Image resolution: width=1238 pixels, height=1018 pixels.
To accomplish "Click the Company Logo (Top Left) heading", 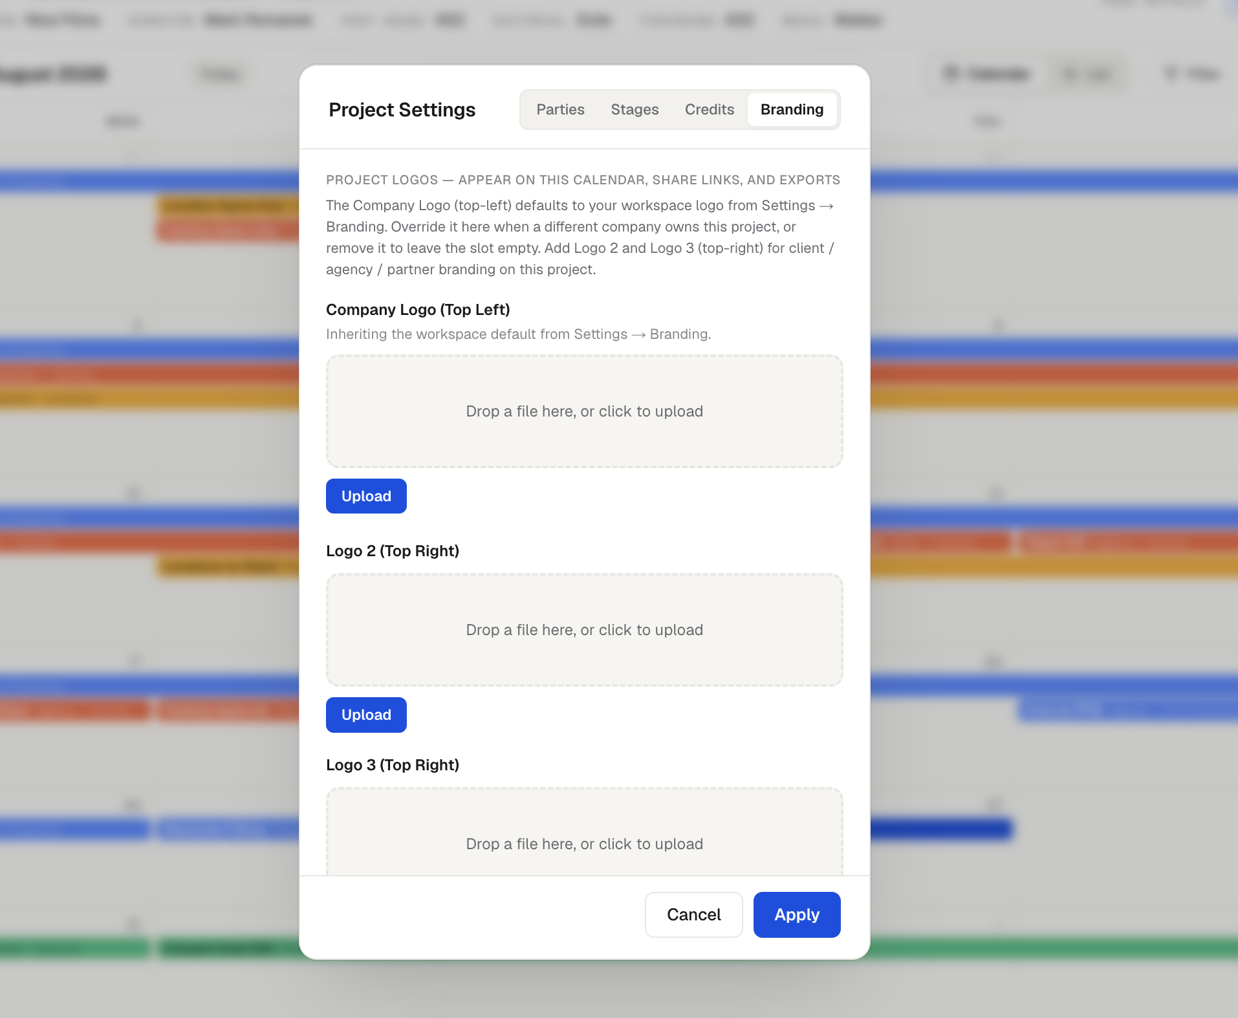I will click(418, 310).
